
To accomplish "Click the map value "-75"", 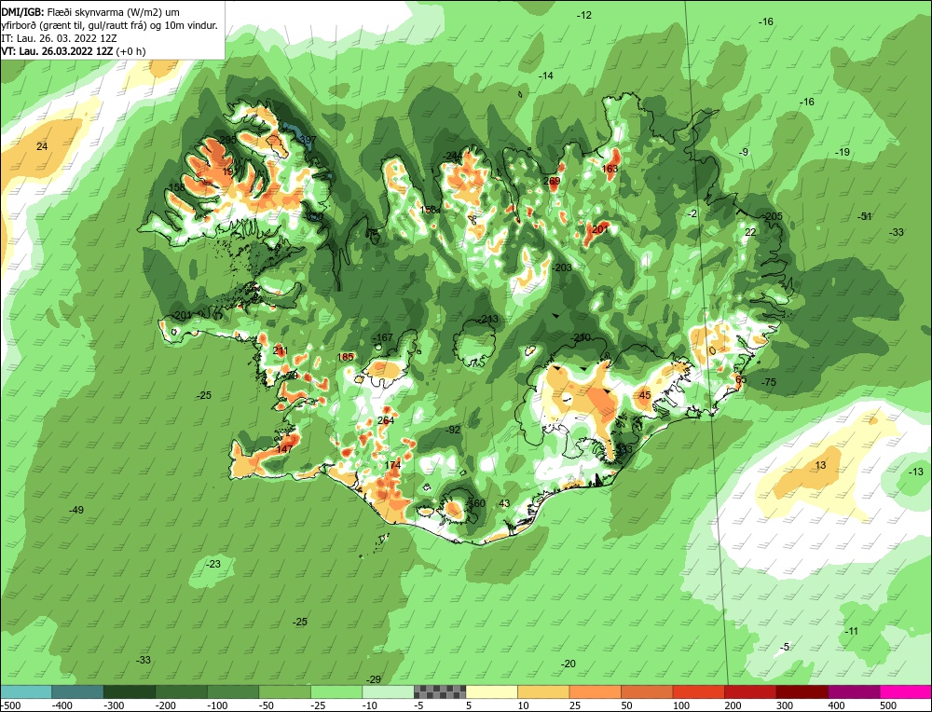I will (769, 382).
